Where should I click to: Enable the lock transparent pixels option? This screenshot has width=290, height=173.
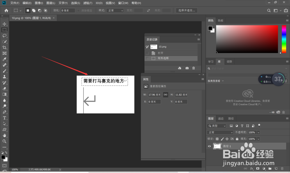[217, 139]
